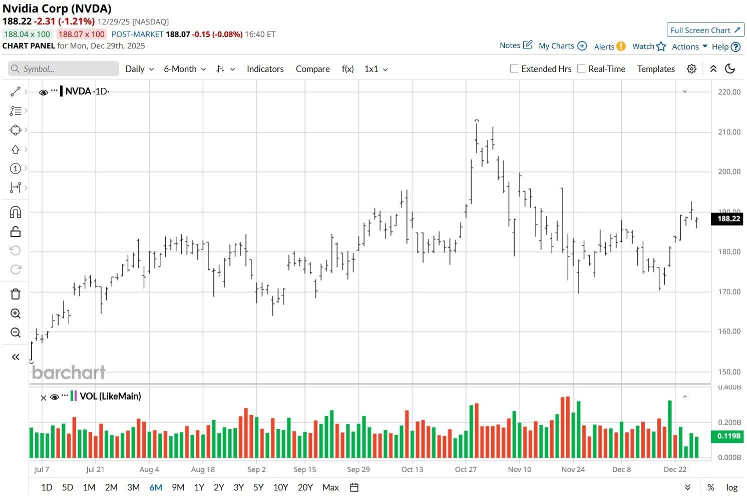Image resolution: width=747 pixels, height=497 pixels.
Task: Select the trend line drawing tool
Action: [16, 92]
